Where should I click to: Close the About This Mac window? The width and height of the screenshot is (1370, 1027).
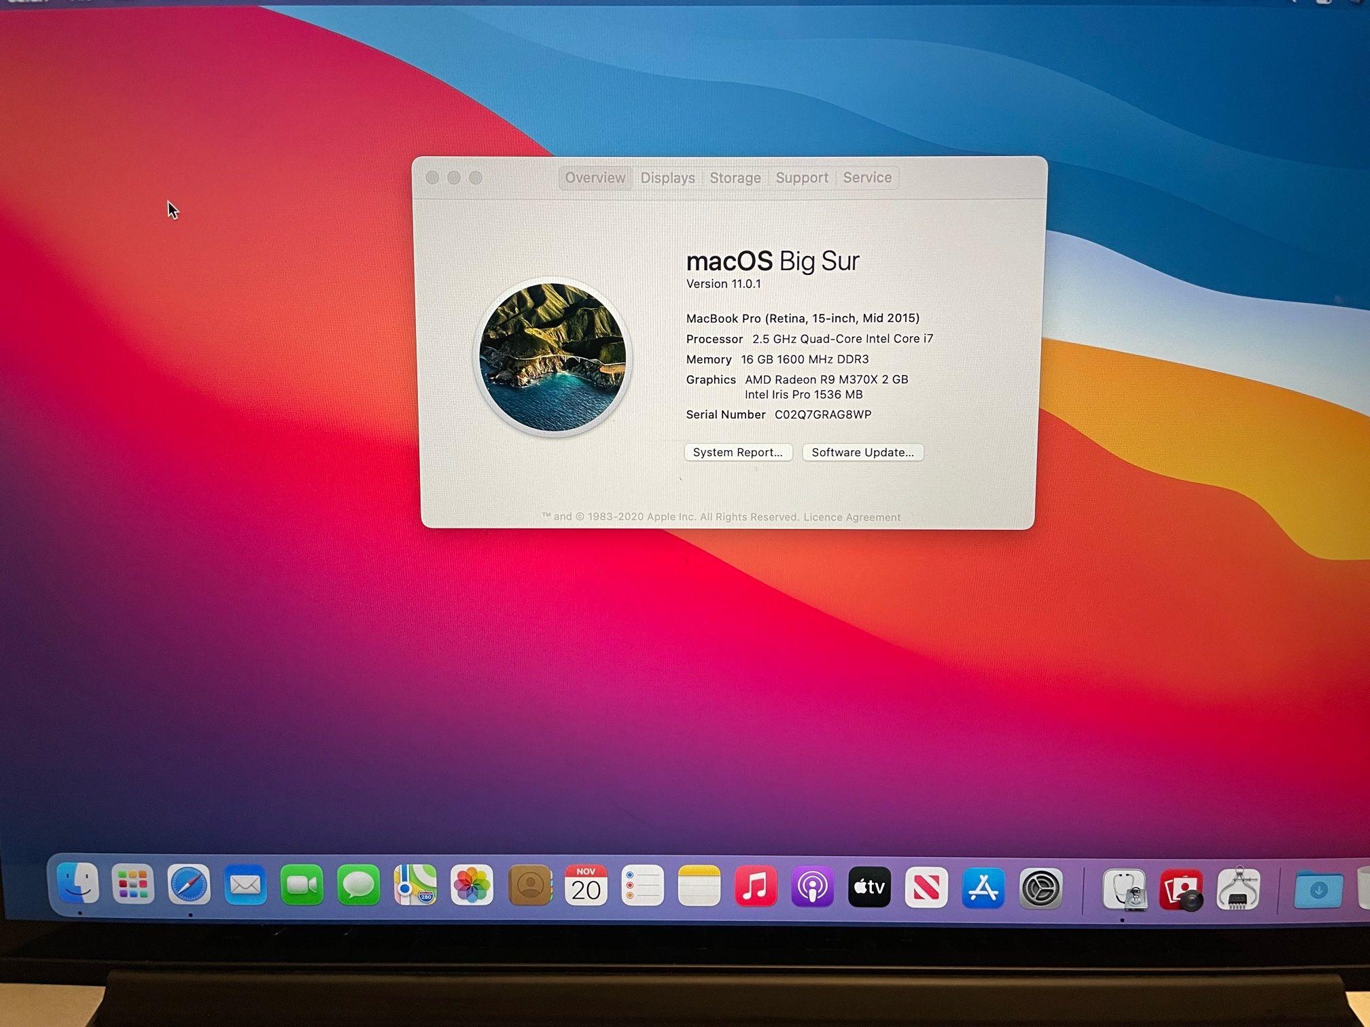(432, 177)
